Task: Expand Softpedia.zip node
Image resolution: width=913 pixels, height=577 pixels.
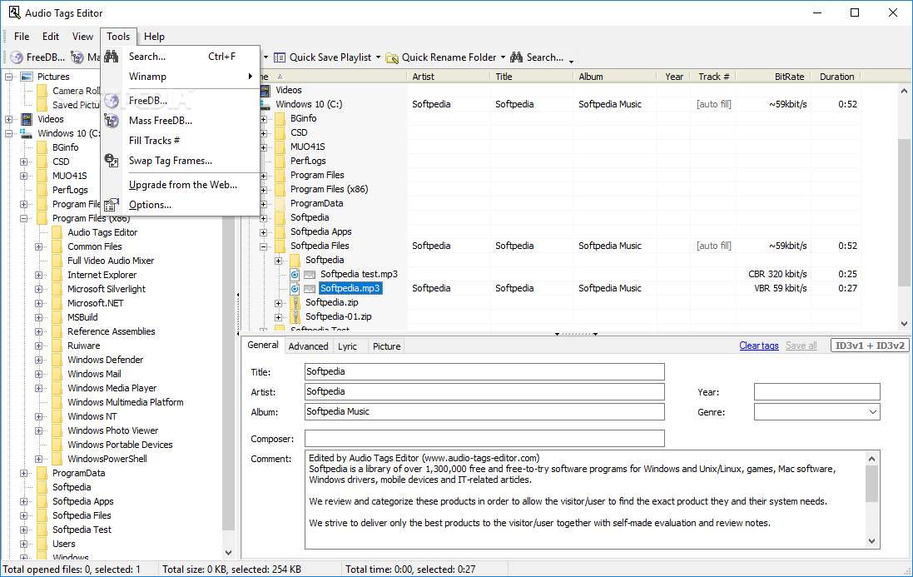Action: click(x=278, y=303)
